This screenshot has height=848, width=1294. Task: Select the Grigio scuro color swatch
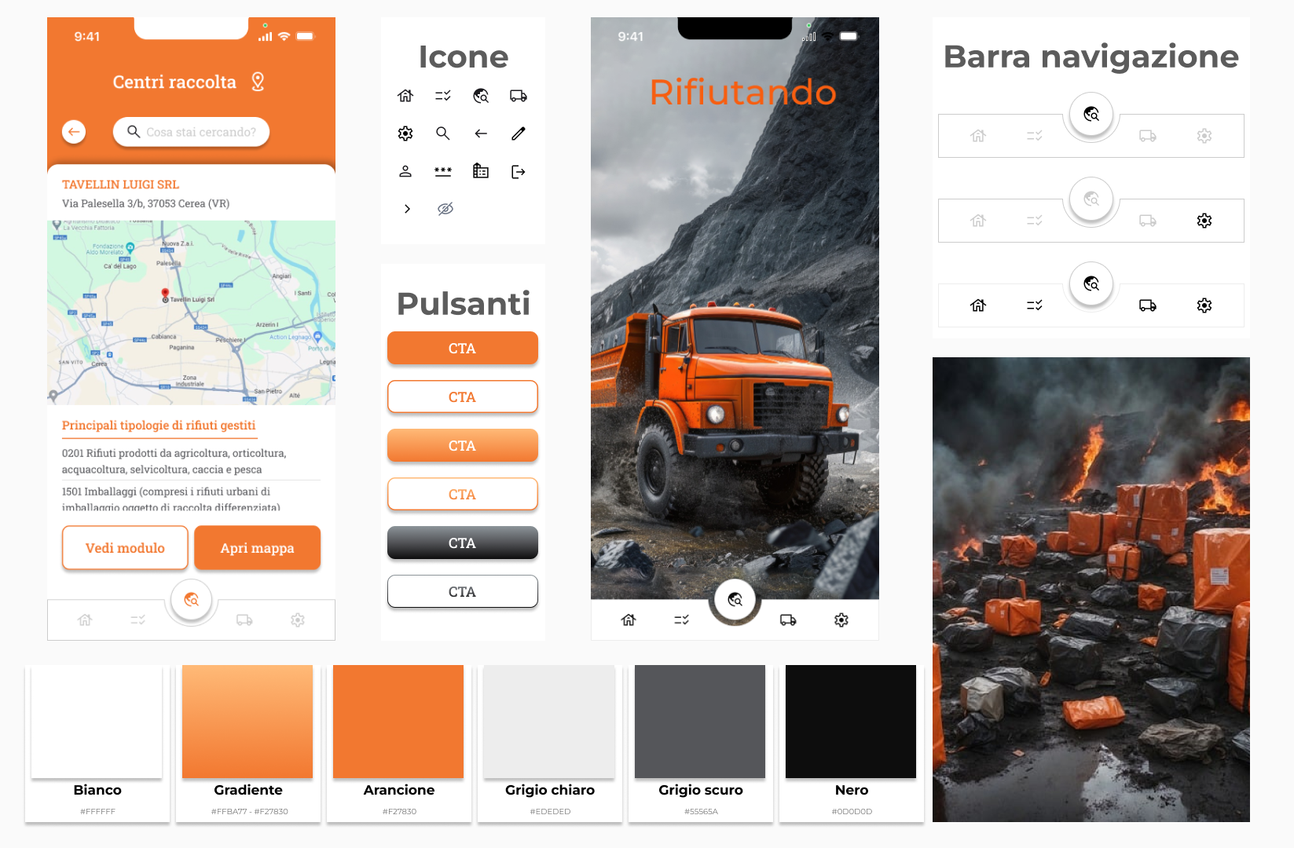(x=700, y=722)
